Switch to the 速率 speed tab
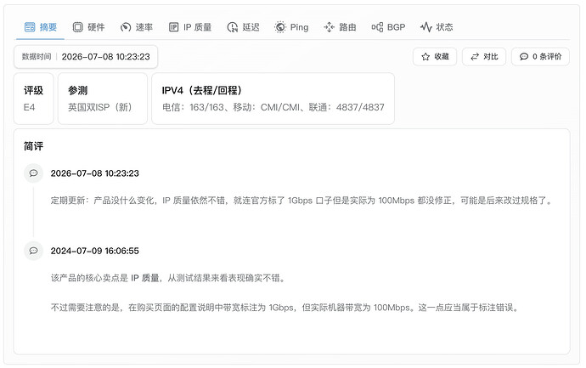Image resolution: width=586 pixels, height=368 pixels. click(x=137, y=27)
